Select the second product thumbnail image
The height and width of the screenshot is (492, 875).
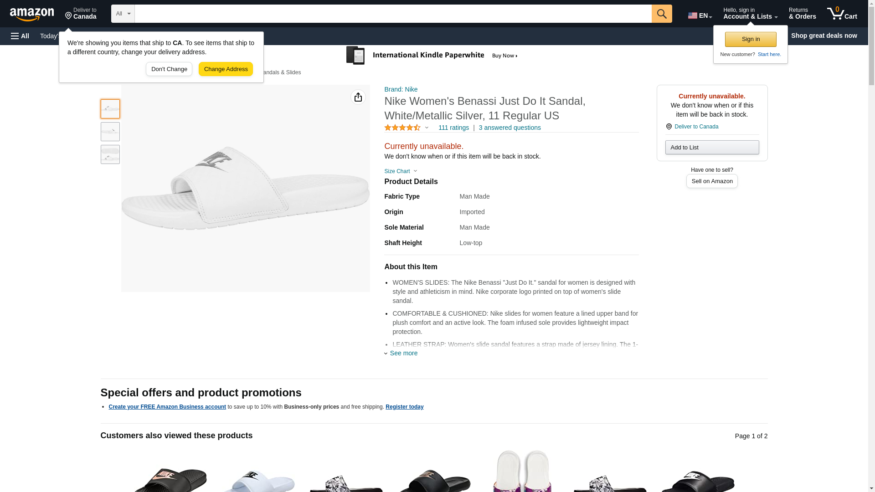pyautogui.click(x=110, y=132)
